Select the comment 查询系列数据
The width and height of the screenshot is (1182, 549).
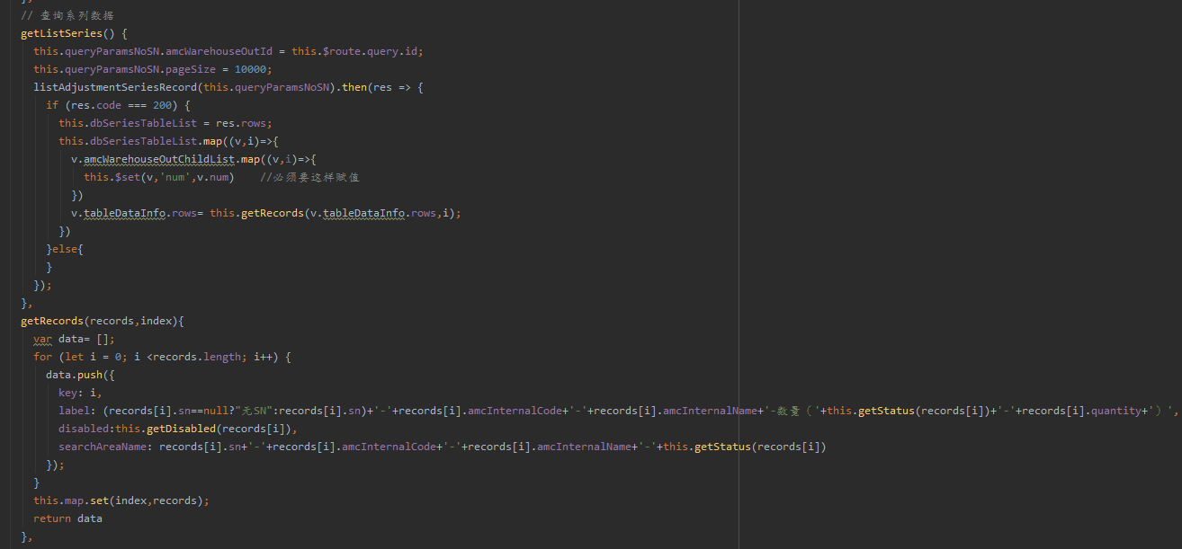(67, 14)
